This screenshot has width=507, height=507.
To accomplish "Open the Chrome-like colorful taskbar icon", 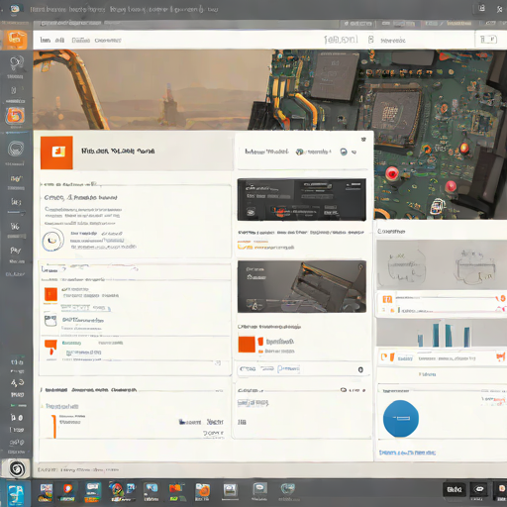I will (115, 491).
